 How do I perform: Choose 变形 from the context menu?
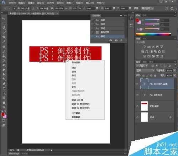74,87
